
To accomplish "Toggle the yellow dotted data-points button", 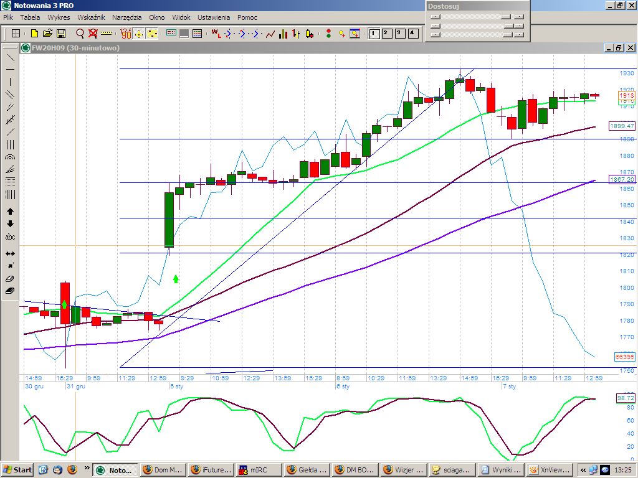I will coord(152,34).
